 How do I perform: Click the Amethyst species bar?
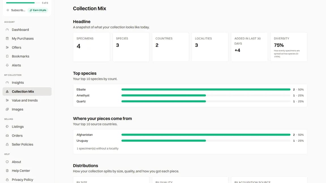pyautogui.click(x=206, y=95)
